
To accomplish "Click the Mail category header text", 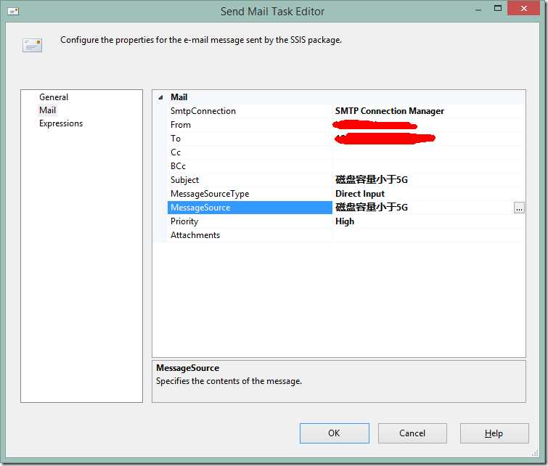I will [x=179, y=97].
